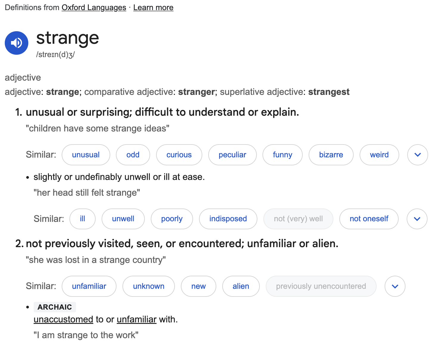Click the poorly synonym chip

coord(172,219)
